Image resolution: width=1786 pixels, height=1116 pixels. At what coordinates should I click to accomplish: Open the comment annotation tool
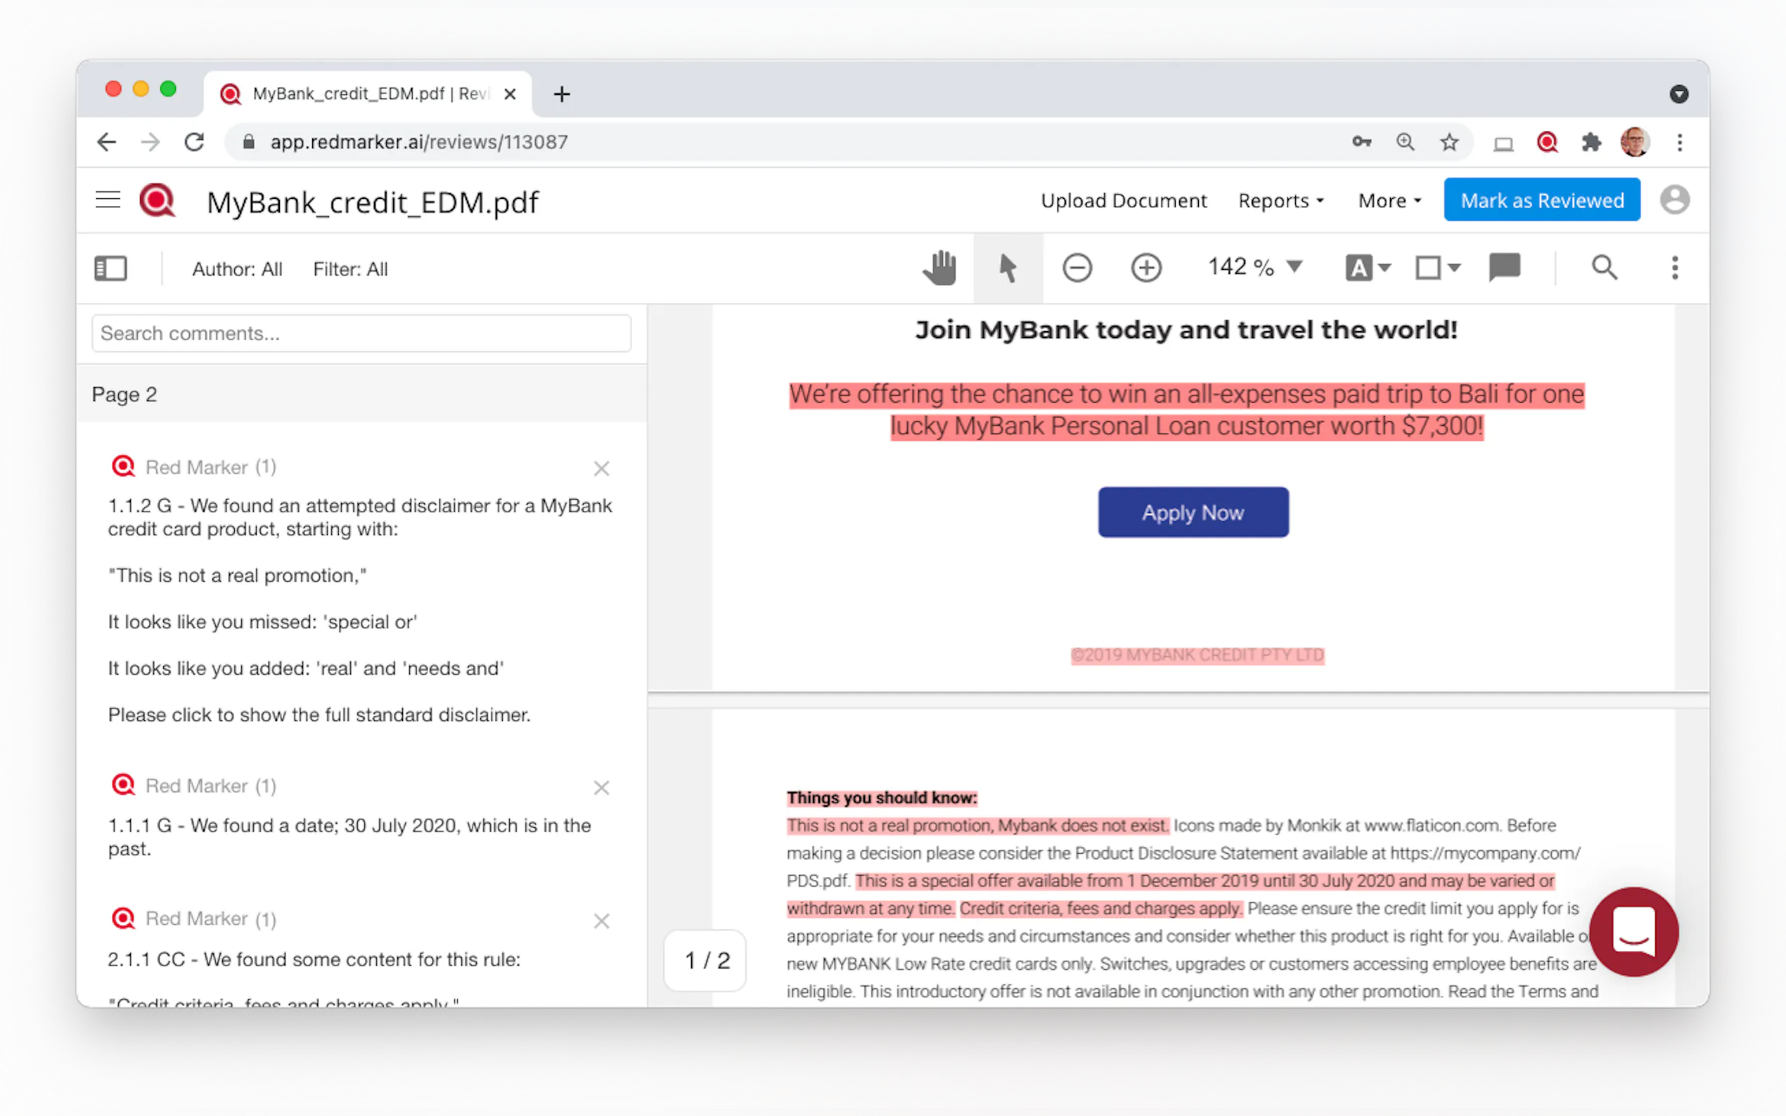click(1504, 268)
